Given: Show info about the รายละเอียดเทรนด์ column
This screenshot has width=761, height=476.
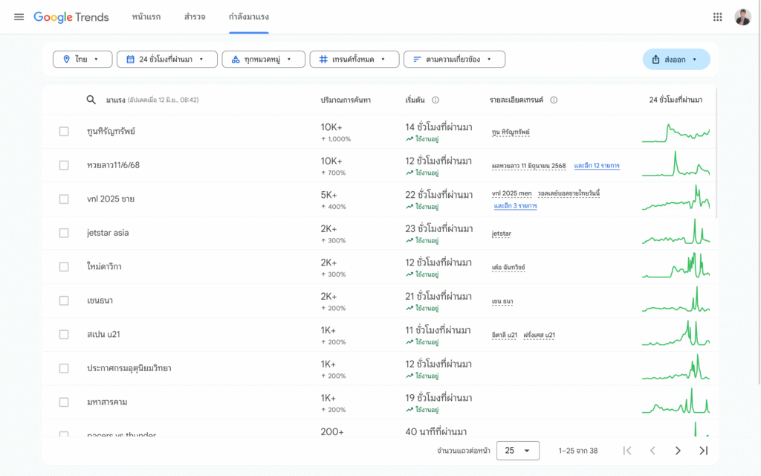Looking at the screenshot, I should [x=554, y=100].
